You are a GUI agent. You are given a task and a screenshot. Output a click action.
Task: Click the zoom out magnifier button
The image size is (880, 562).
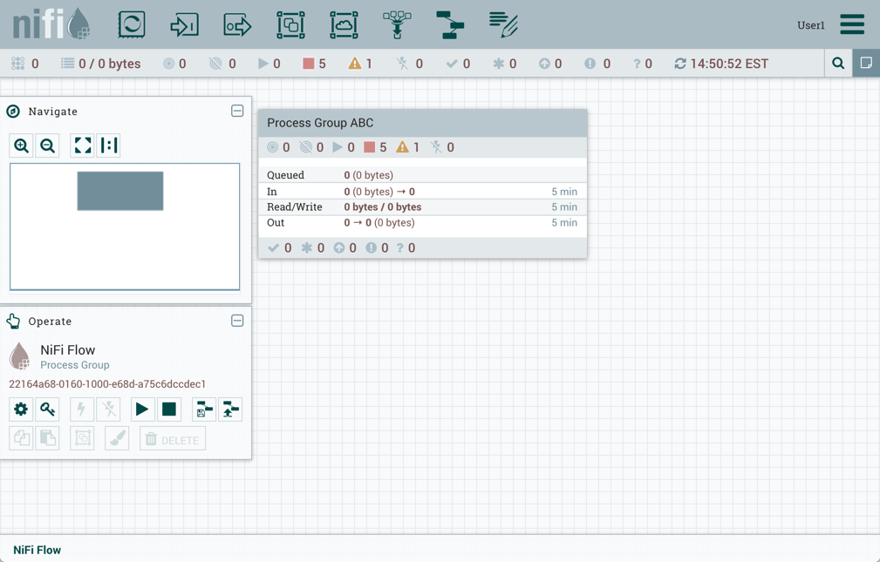point(48,146)
